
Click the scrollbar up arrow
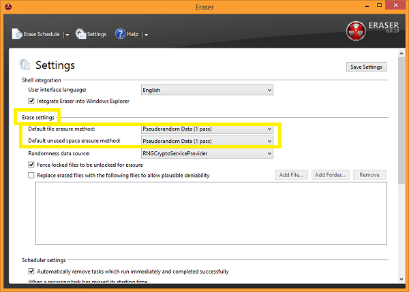point(402,53)
